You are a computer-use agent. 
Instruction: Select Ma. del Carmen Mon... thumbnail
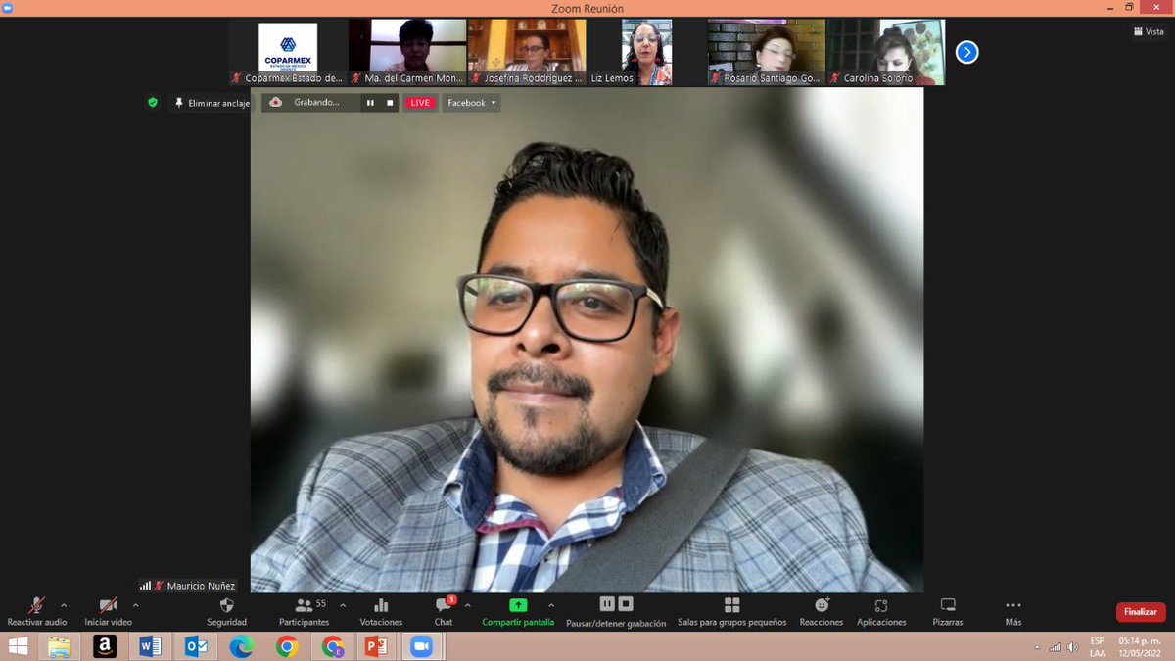coord(407,52)
